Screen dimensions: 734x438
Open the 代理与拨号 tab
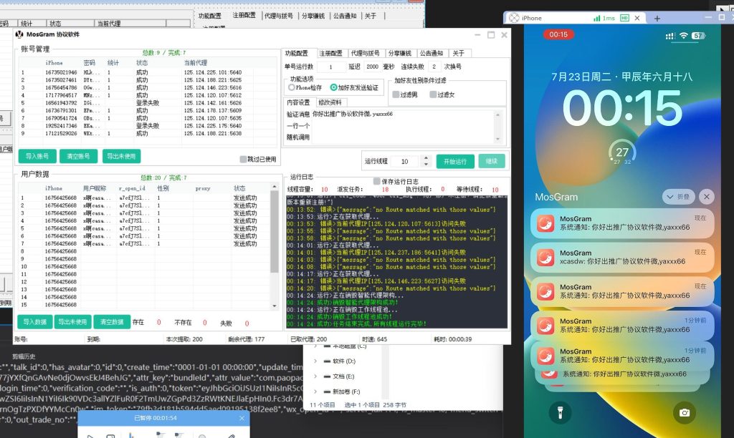(366, 52)
